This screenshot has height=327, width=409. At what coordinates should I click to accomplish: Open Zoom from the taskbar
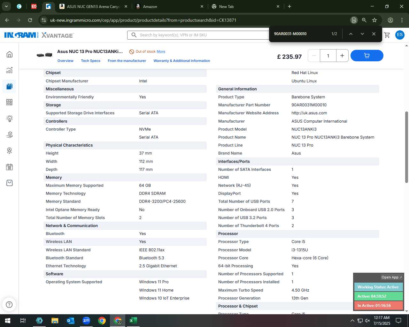(x=86, y=321)
